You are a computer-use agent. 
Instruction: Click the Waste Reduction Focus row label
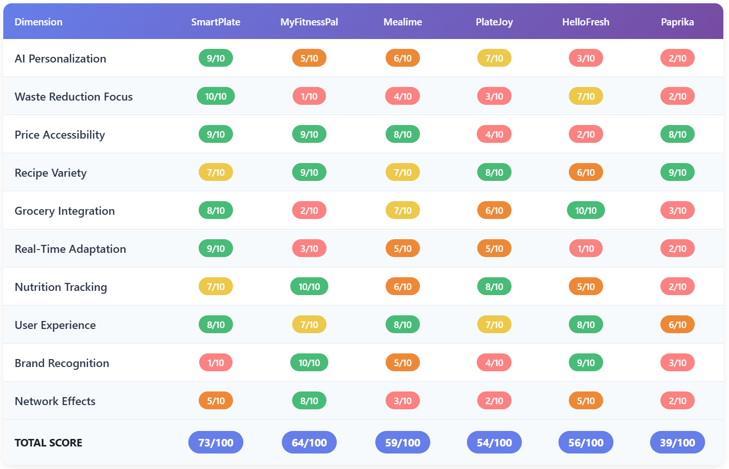(x=74, y=97)
